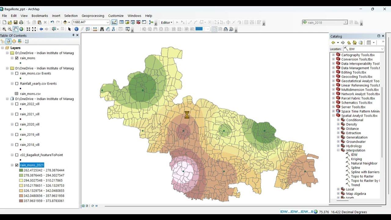Open the Table Of Contents window icon
This screenshot has height=220, width=391.
(x=122, y=22)
